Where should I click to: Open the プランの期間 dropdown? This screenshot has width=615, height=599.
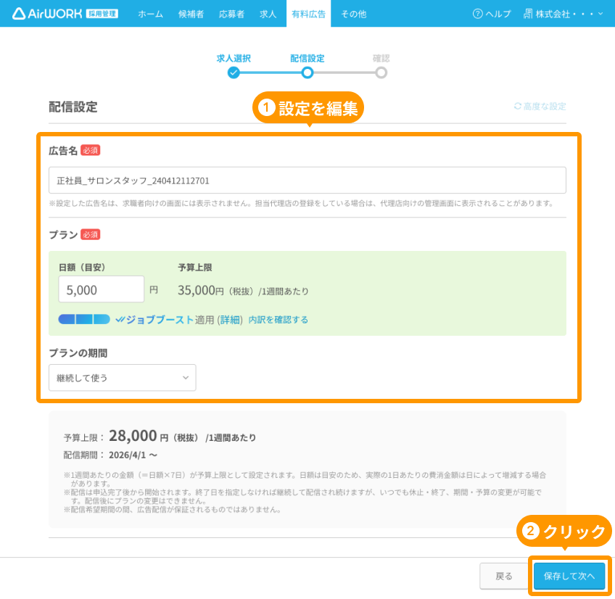pyautogui.click(x=123, y=377)
